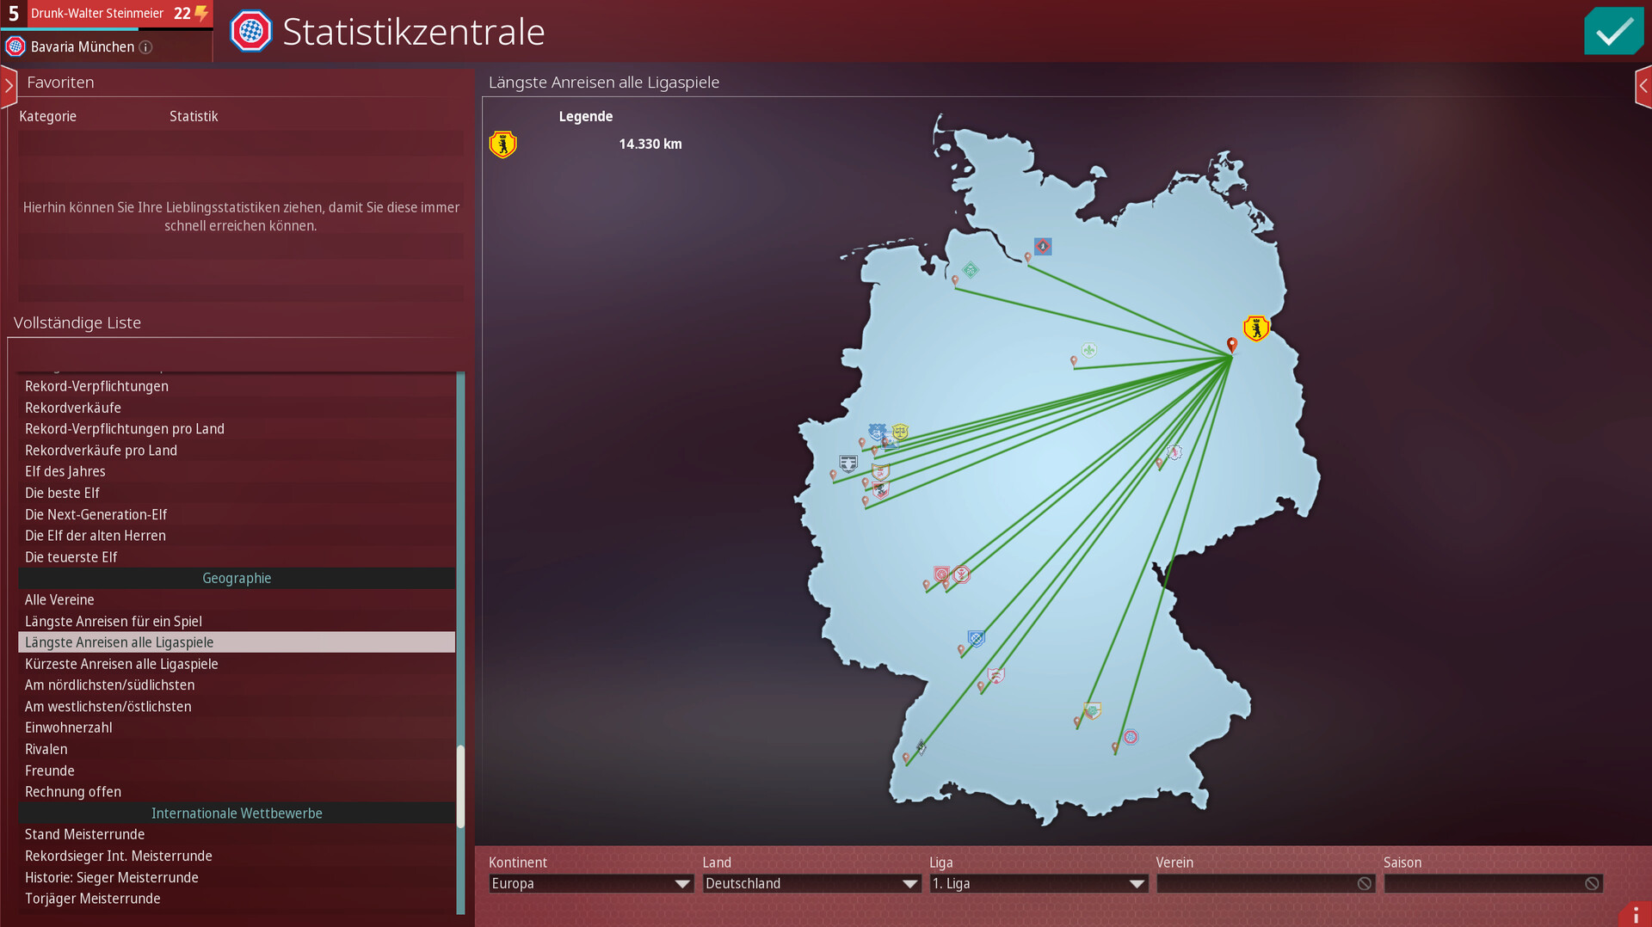The image size is (1652, 927).
Task: Click the Statistikzentrale club logo icon
Action: coord(251,32)
